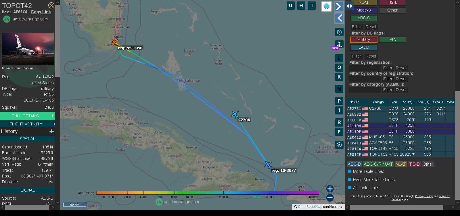Sort table by Hex ID column
The width and height of the screenshot is (460, 216).
pyautogui.click(x=354, y=102)
